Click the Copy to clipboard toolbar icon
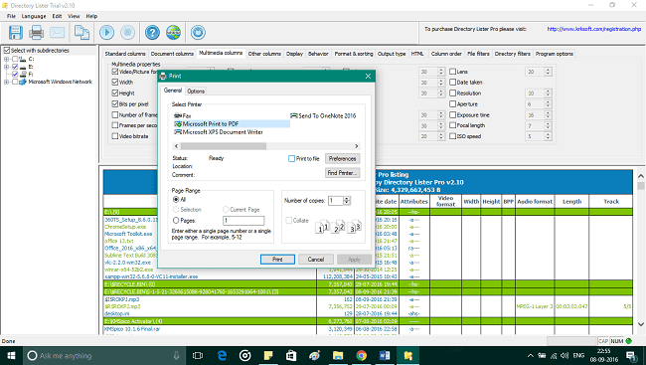 coord(81,32)
